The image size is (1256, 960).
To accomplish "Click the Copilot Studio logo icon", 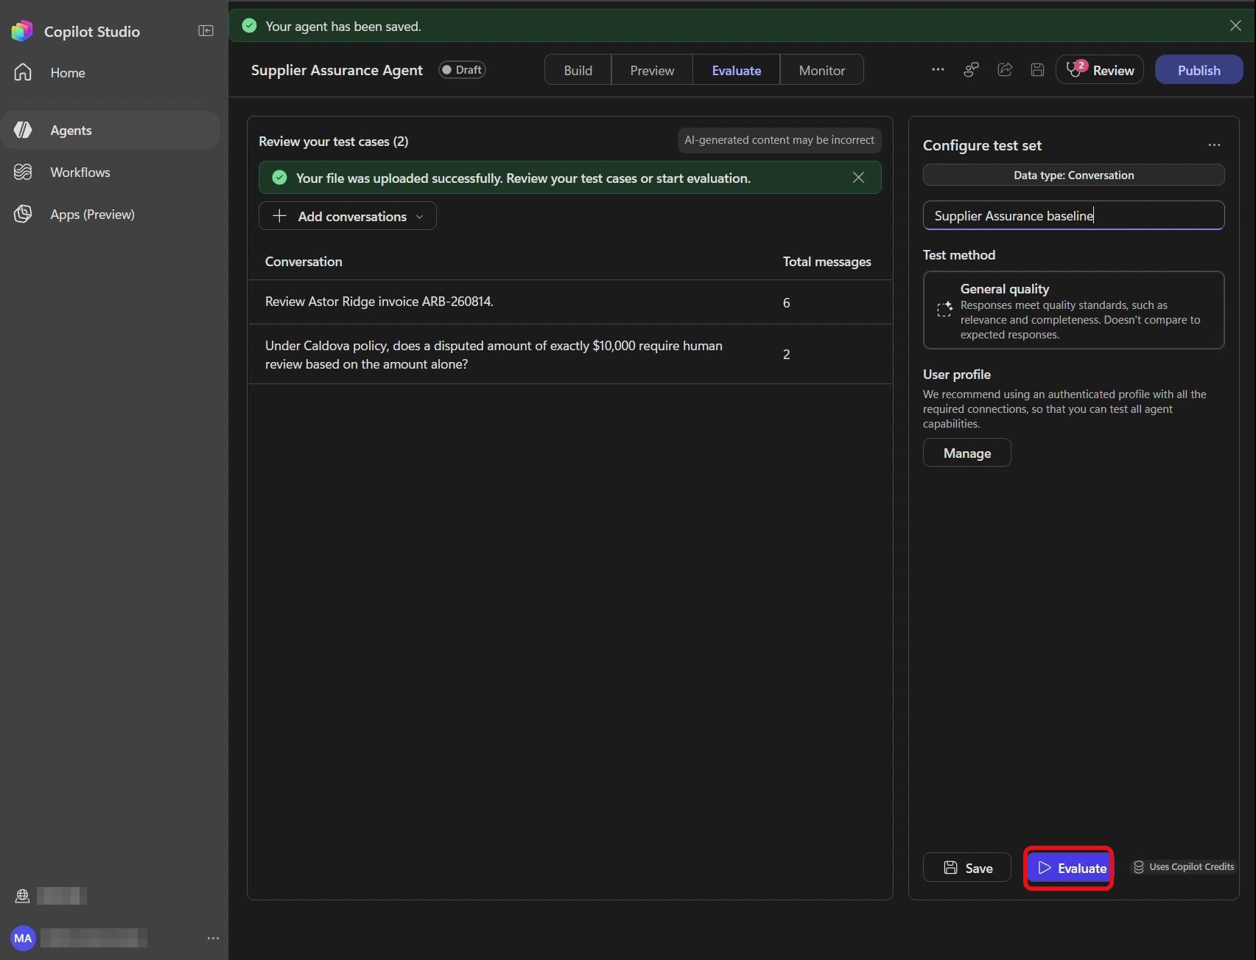I will (x=22, y=31).
